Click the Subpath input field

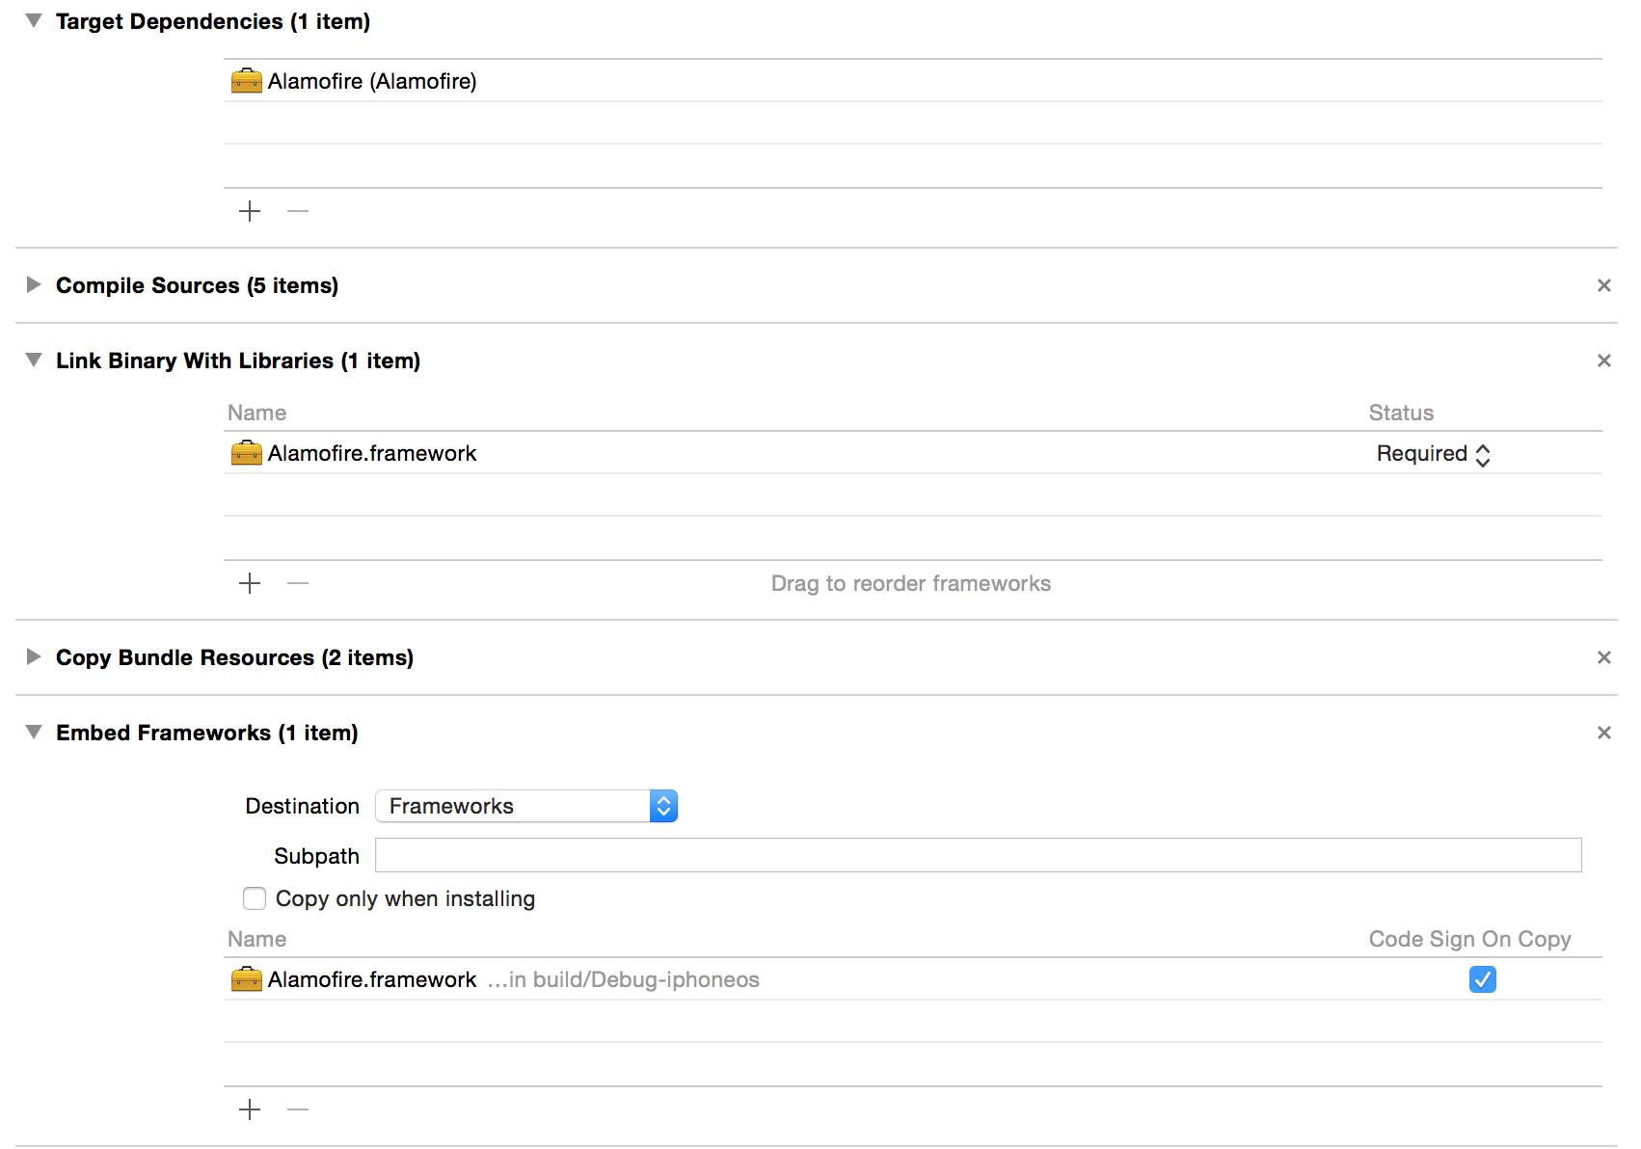coord(978,855)
